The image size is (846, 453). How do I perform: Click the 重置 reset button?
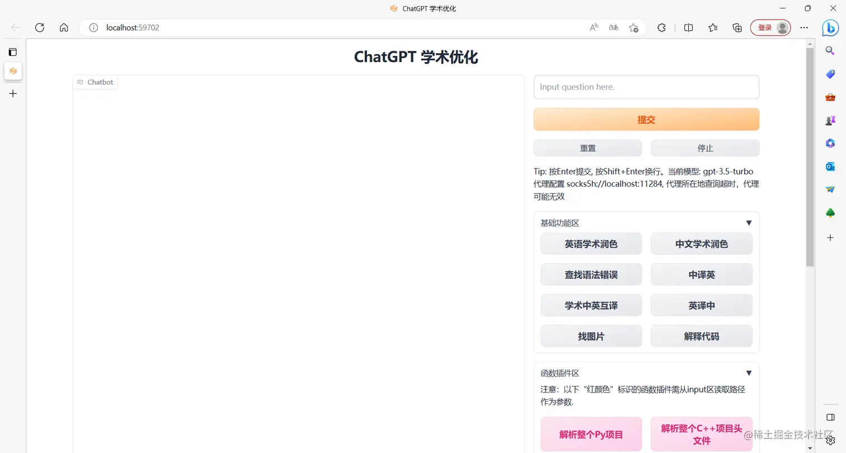[x=587, y=148]
